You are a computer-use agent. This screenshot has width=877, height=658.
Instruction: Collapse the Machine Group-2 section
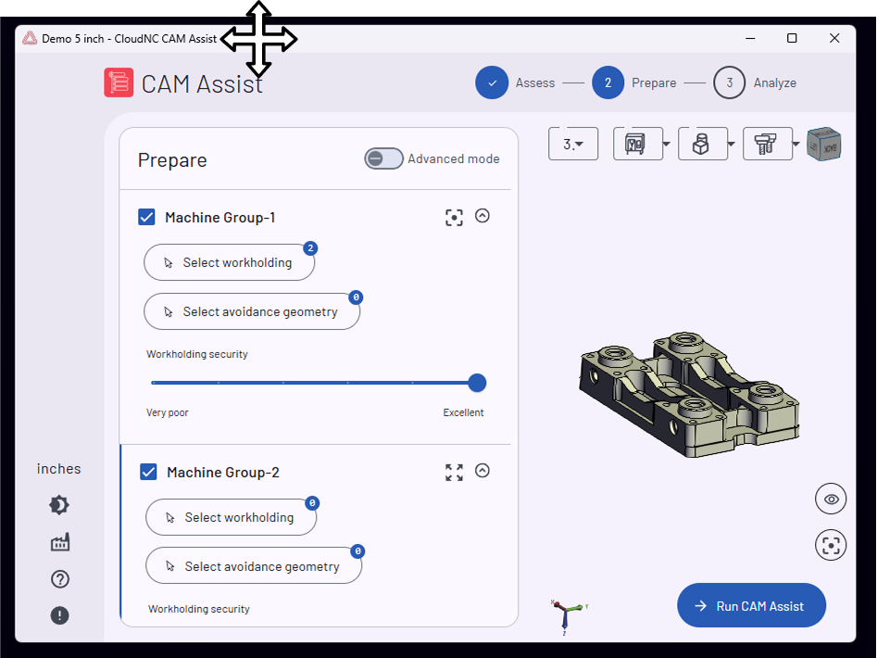(482, 471)
